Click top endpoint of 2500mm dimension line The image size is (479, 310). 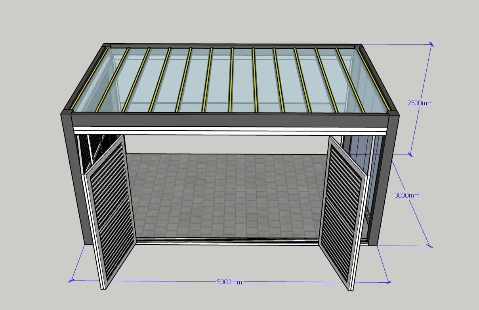point(431,45)
